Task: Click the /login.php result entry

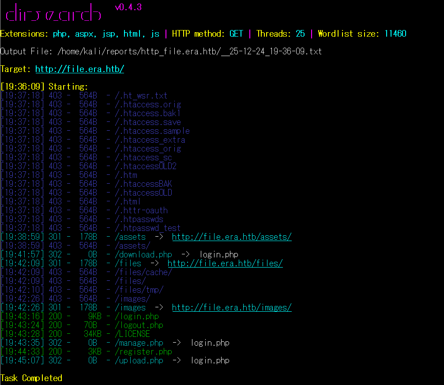Action: [137, 317]
